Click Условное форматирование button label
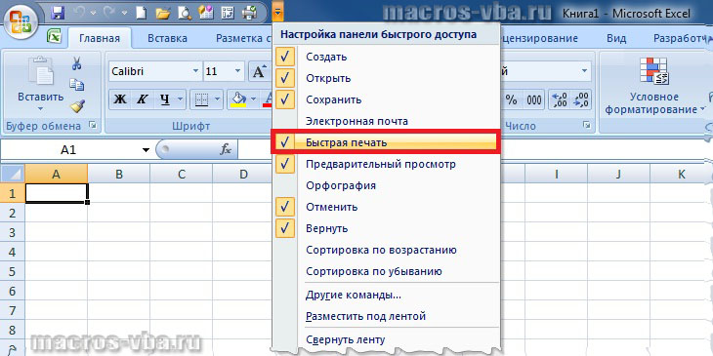The width and height of the screenshot is (713, 356). pyautogui.click(x=654, y=103)
